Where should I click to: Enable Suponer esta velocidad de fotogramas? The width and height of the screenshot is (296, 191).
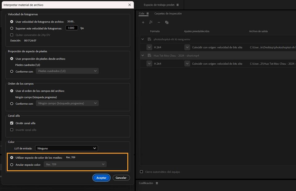tap(11, 28)
